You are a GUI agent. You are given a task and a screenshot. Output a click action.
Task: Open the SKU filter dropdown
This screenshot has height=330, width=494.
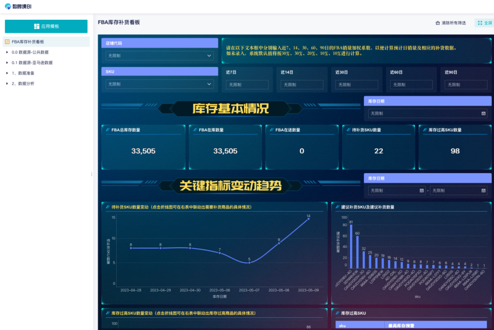(160, 84)
